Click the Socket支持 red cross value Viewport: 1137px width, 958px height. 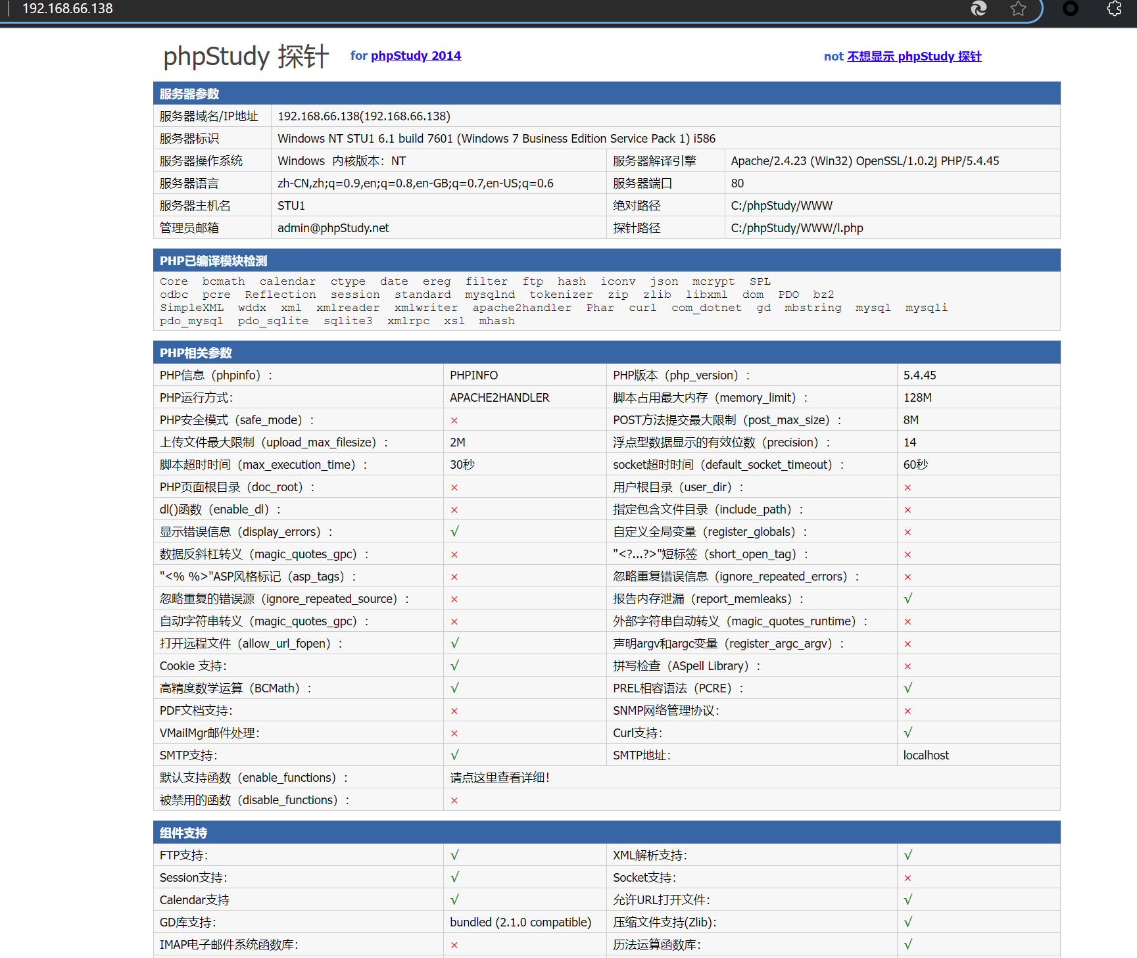coord(907,878)
